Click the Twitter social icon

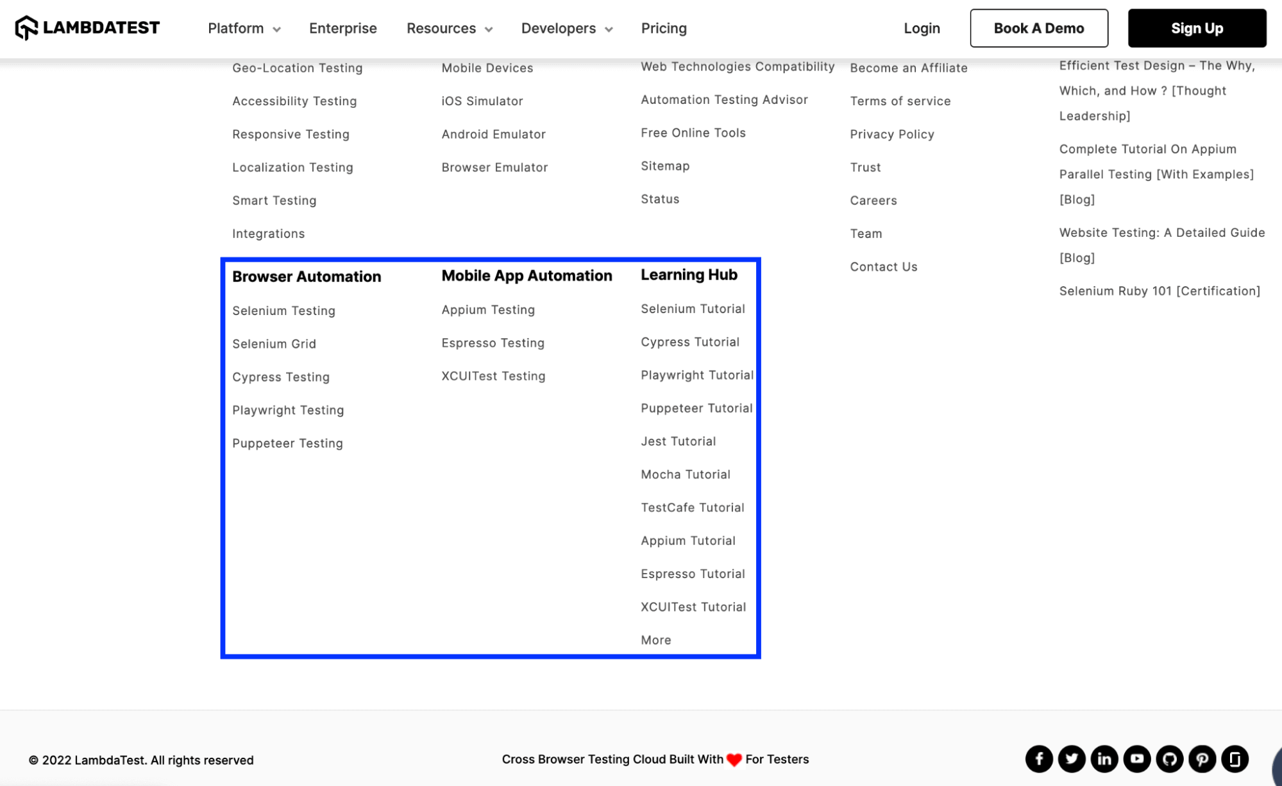(x=1072, y=758)
